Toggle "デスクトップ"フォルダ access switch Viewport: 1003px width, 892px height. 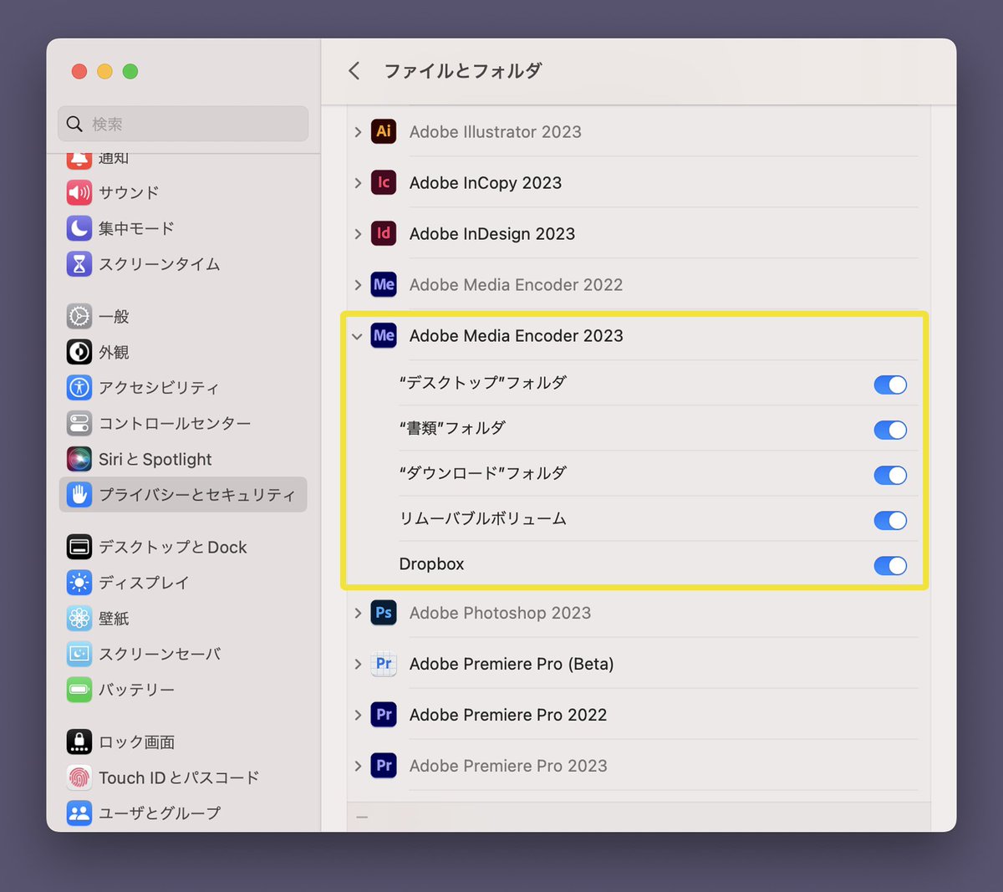890,385
